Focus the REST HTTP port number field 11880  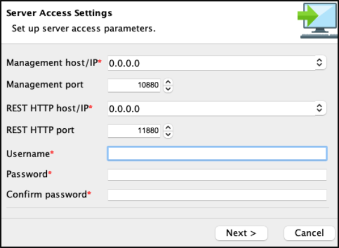pos(134,131)
